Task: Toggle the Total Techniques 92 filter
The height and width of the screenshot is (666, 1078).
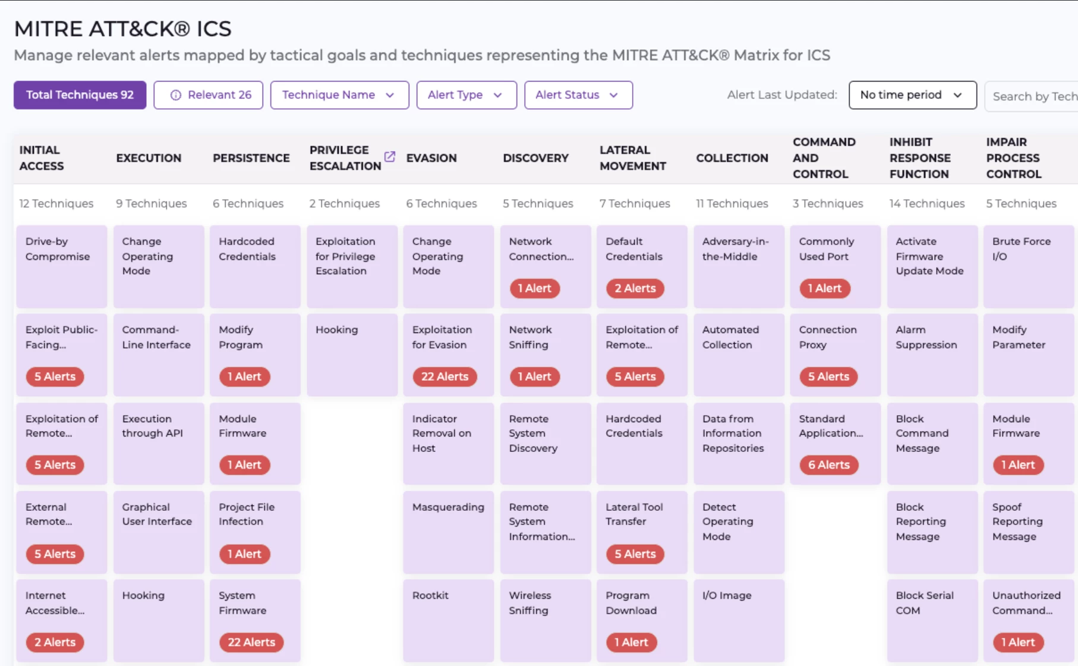Action: (x=80, y=95)
